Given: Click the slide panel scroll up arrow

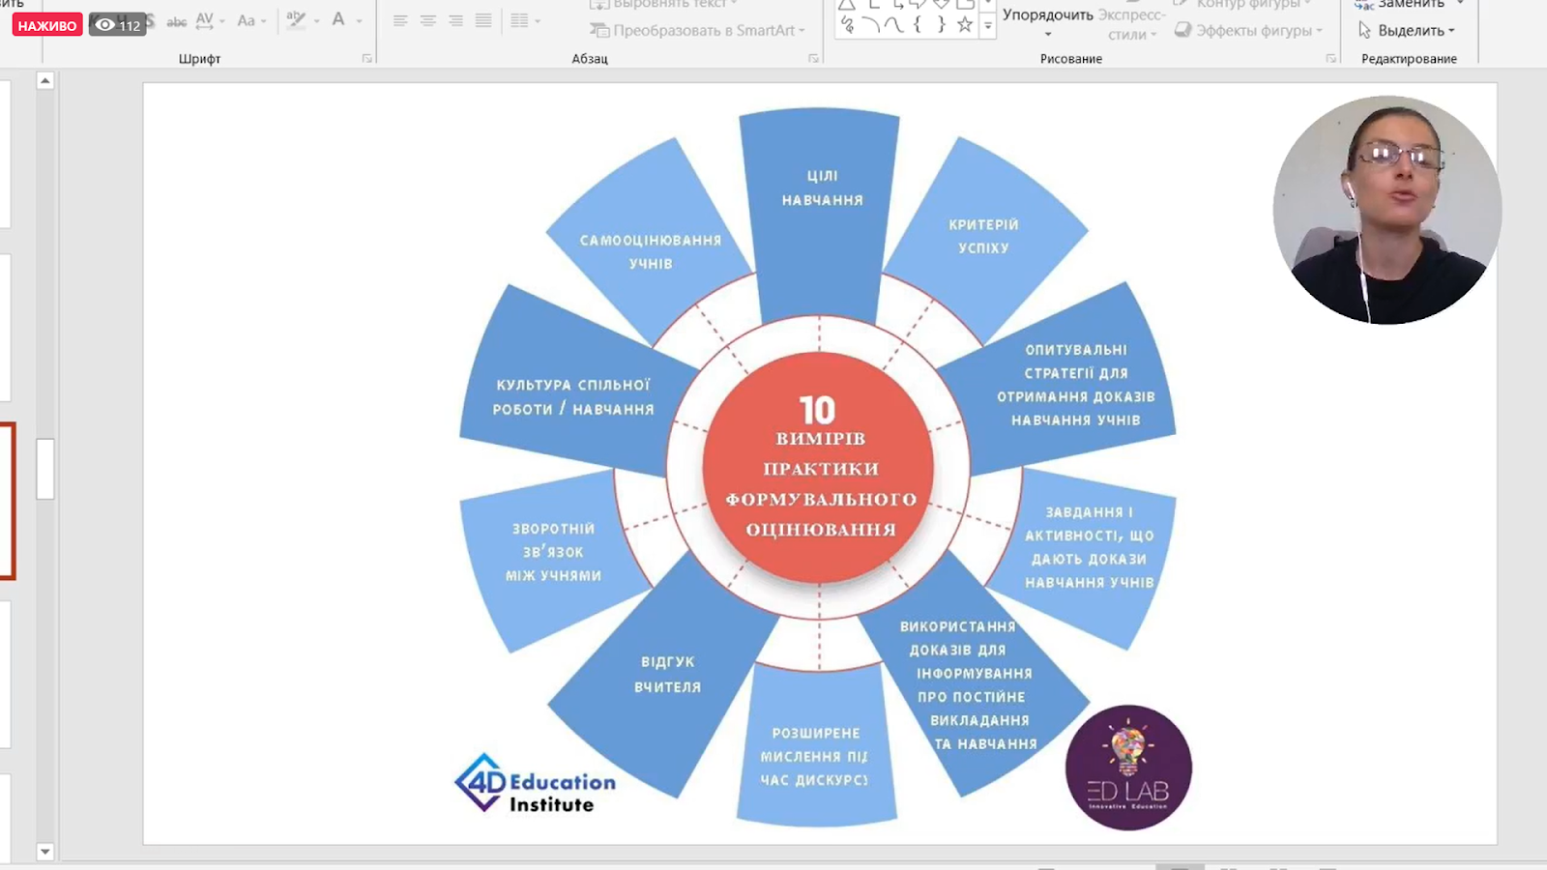Looking at the screenshot, I should tap(44, 81).
